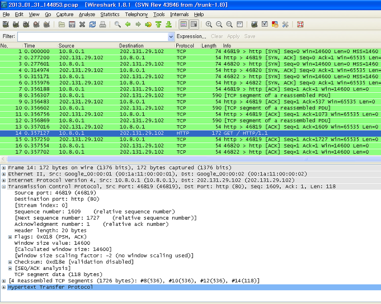
Task: Toggle auto scroll in live capture
Action: tap(194, 24)
